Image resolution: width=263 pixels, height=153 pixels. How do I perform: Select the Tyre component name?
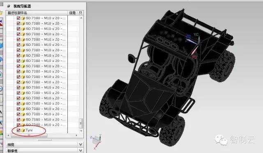pos(29,130)
